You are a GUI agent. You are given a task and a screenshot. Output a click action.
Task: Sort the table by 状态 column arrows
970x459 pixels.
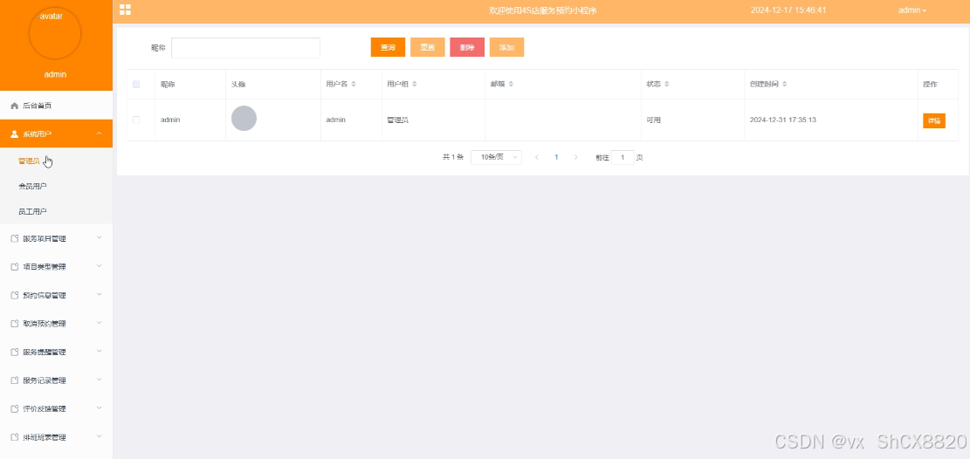click(x=667, y=84)
